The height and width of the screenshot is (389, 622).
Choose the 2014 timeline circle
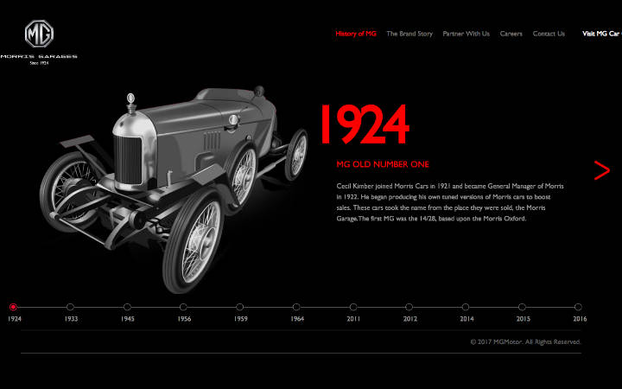pos(466,307)
